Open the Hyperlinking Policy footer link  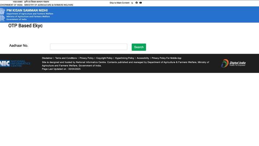click(x=124, y=58)
